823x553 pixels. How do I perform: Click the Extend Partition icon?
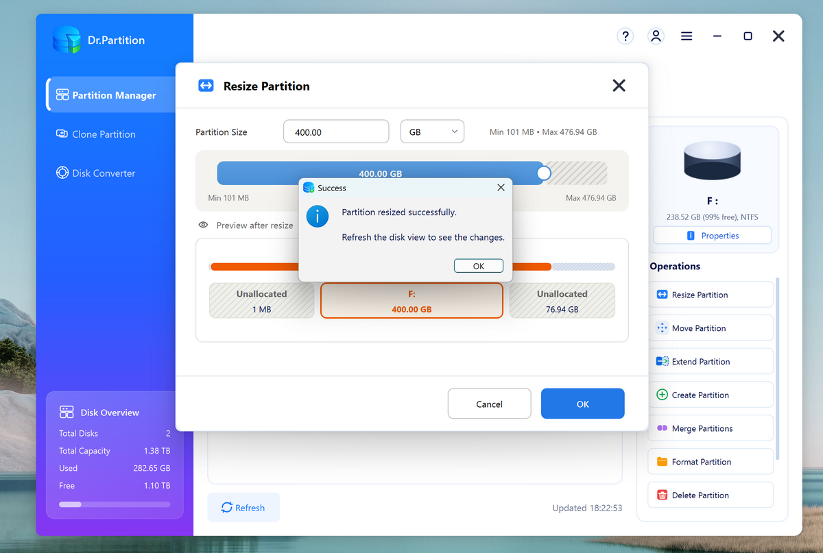tap(662, 361)
